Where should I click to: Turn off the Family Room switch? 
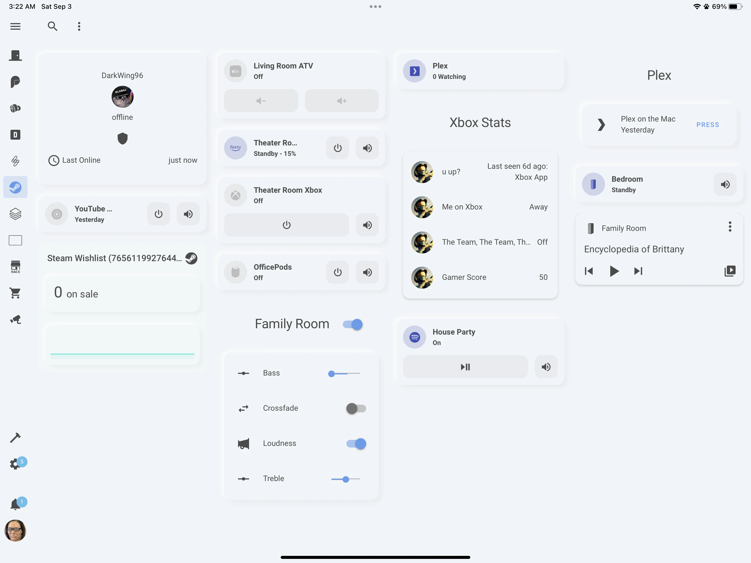click(353, 324)
